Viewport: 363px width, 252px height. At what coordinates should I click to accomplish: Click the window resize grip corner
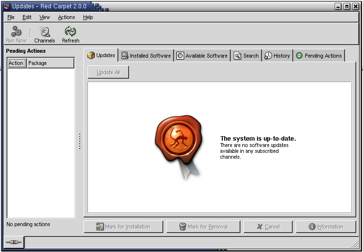[355, 244]
